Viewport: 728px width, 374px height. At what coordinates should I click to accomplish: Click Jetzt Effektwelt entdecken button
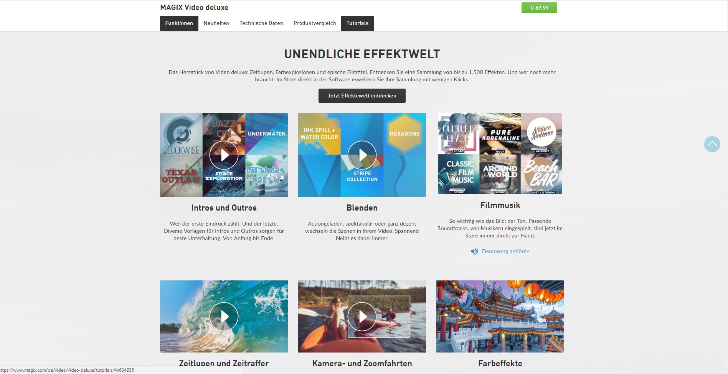pos(362,96)
